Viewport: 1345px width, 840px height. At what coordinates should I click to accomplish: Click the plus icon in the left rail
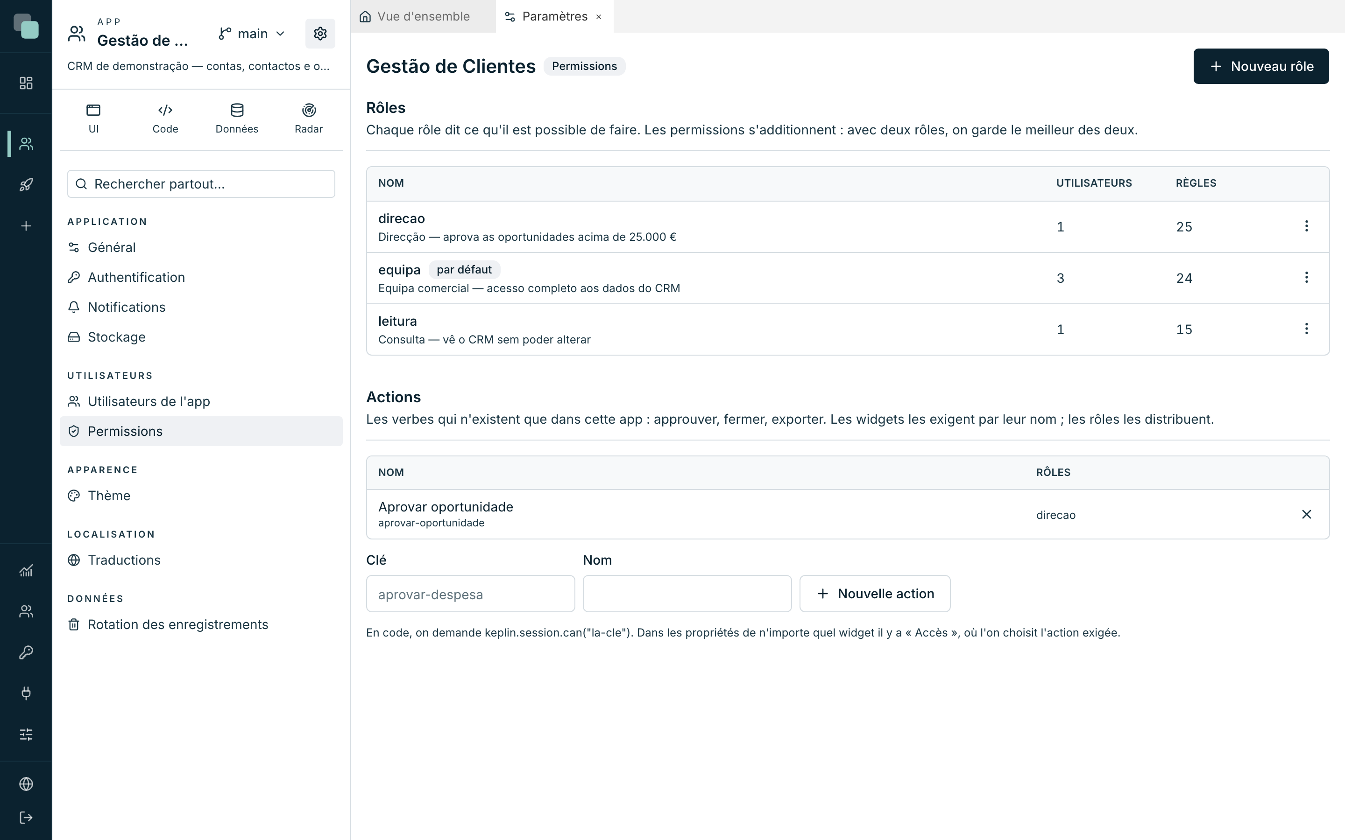[26, 226]
